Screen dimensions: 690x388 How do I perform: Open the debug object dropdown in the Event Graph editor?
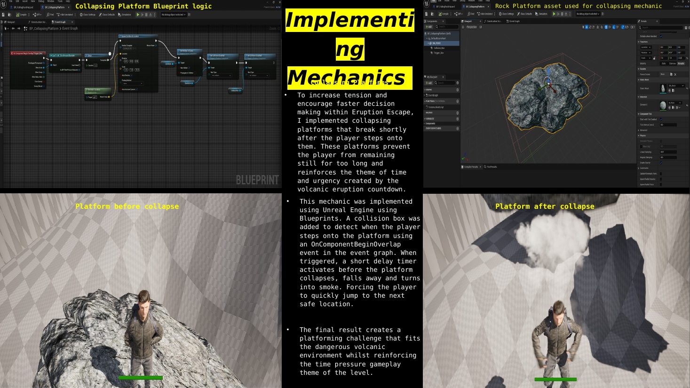coord(174,15)
